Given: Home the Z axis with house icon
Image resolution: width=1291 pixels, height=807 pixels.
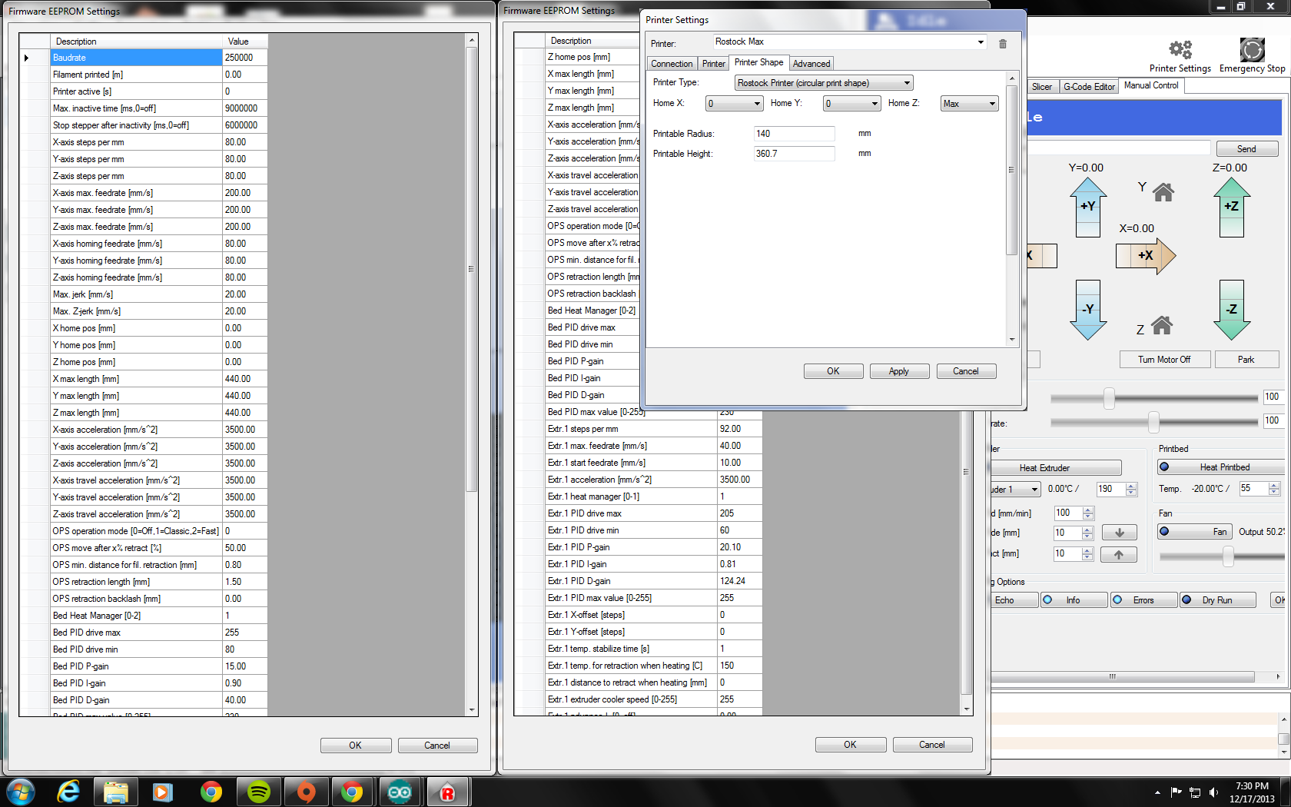Looking at the screenshot, I should (1161, 326).
